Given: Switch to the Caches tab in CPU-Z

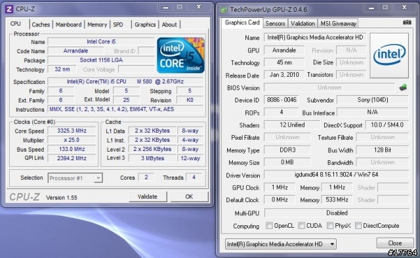Looking at the screenshot, I should click(41, 25).
